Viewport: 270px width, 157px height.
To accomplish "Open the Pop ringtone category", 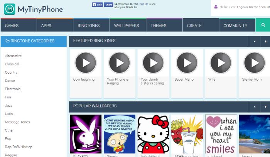I will pyautogui.click(x=8, y=138).
